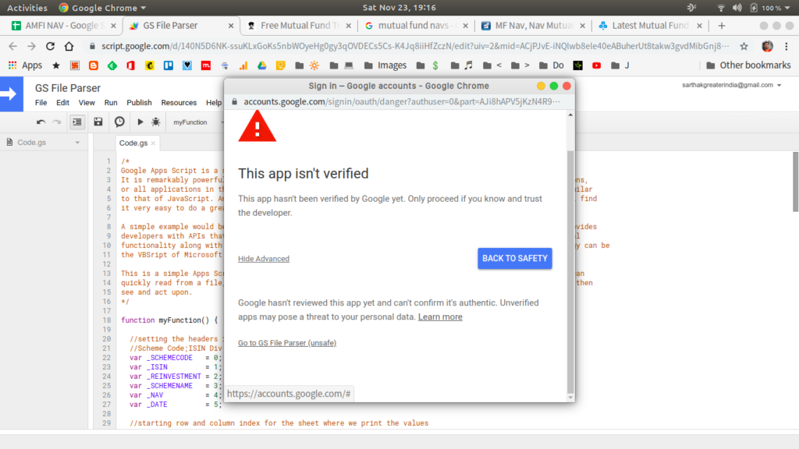Click the function myFunction() code line
This screenshot has height=449, width=799.
(169, 320)
